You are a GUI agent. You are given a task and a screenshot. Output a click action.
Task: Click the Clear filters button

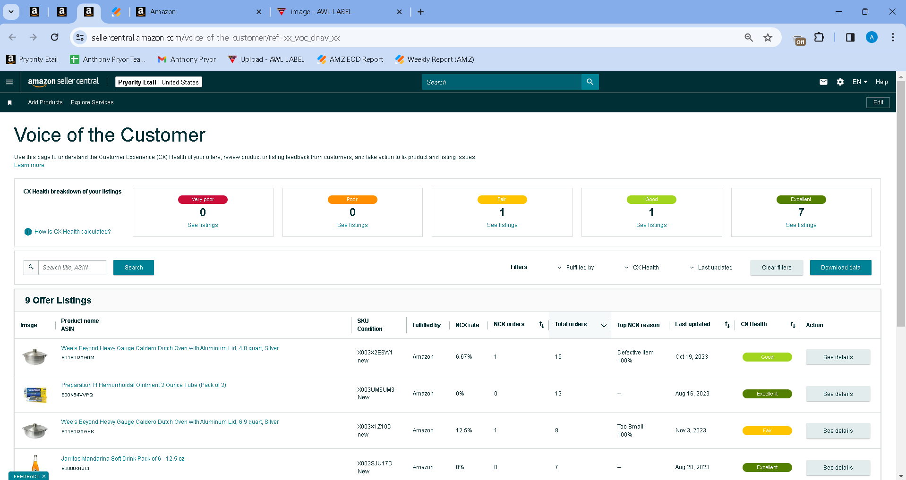click(777, 268)
